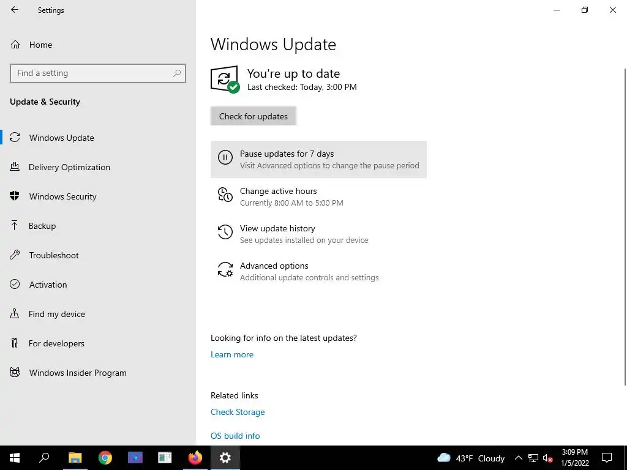This screenshot has width=627, height=470.
Task: Click the active hours clock icon
Action: coord(225,195)
